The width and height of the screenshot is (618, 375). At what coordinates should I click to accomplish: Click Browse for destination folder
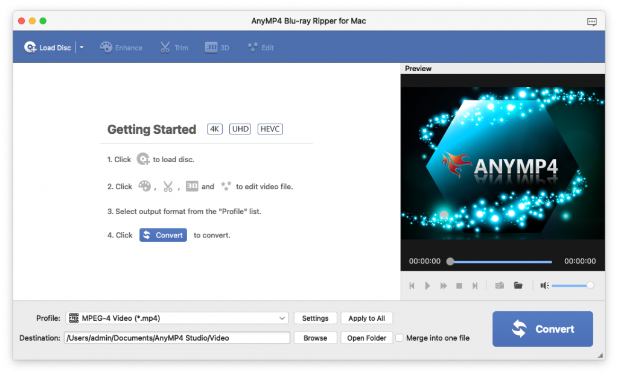click(x=315, y=338)
